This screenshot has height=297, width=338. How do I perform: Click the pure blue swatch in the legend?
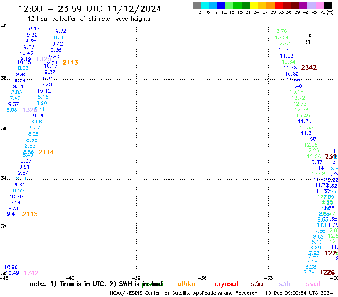tap(221, 5)
